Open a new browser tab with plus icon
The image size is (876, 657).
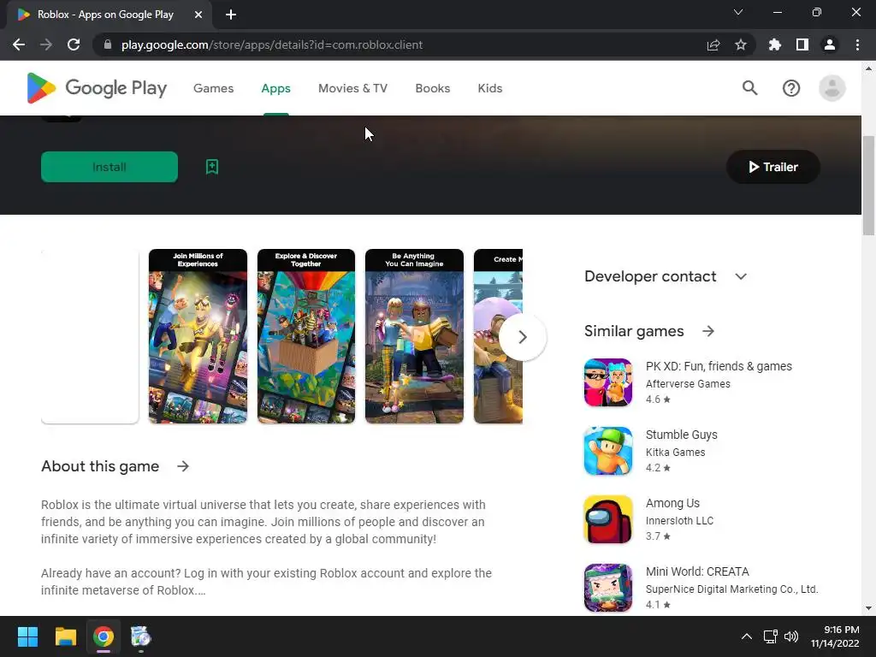coord(231,15)
